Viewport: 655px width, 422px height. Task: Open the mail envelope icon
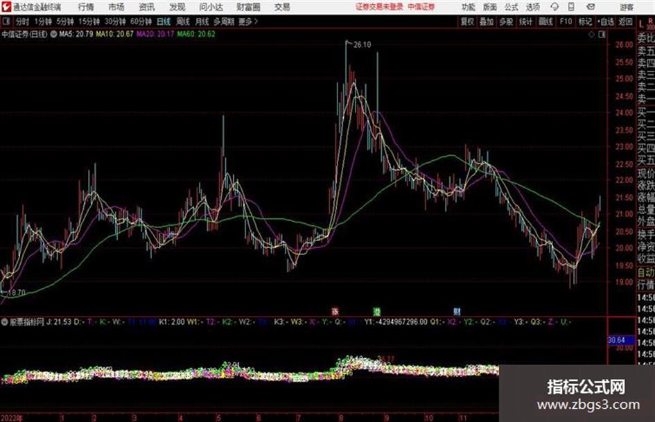(591, 7)
